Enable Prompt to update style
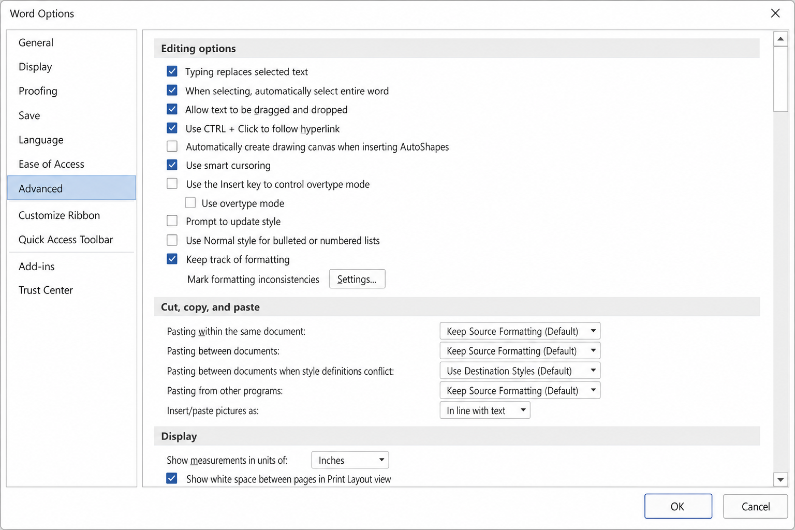Viewport: 795px width, 530px height. (172, 221)
